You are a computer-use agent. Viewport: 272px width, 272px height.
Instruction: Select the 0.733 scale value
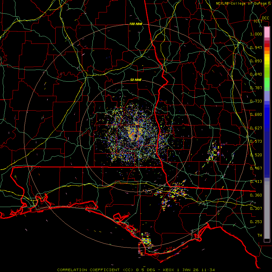coord(256,101)
